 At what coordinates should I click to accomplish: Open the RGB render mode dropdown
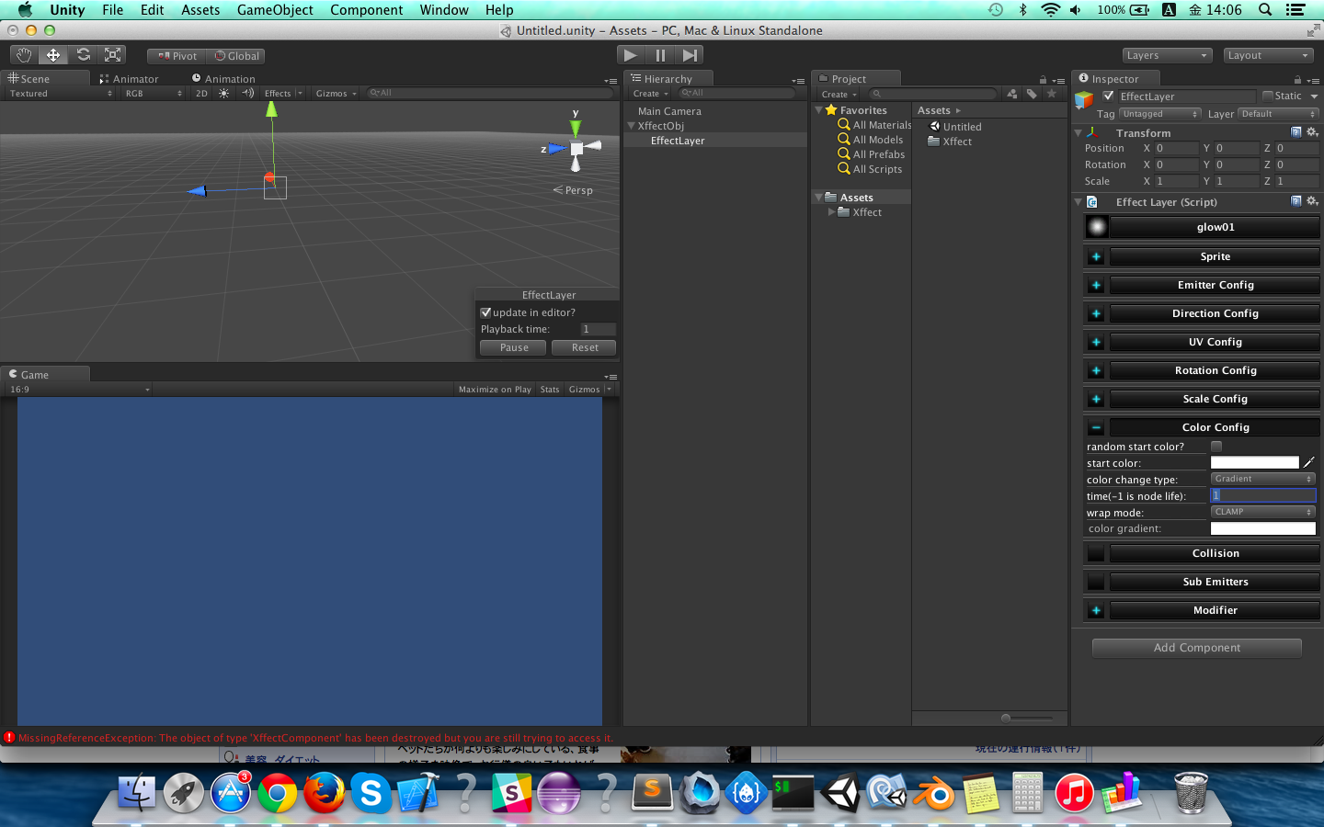pos(154,94)
